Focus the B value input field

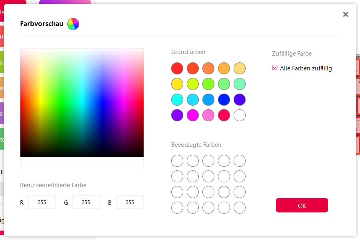point(130,202)
